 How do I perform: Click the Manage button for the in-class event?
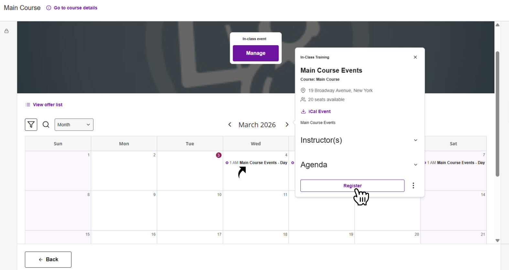(x=255, y=53)
